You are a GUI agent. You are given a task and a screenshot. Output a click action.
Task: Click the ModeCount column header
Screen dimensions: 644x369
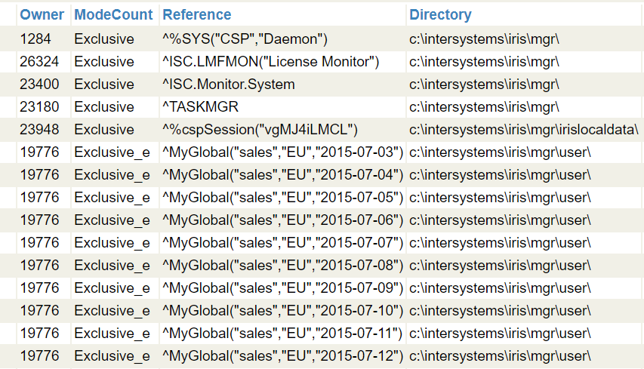[x=113, y=14]
